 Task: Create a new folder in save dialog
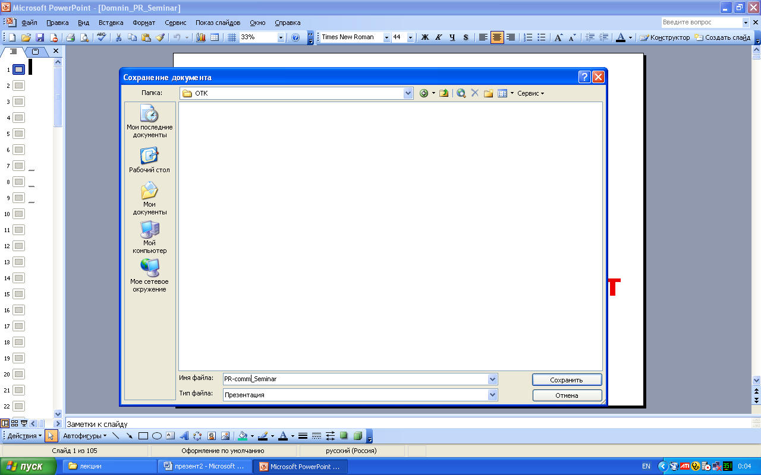[489, 93]
